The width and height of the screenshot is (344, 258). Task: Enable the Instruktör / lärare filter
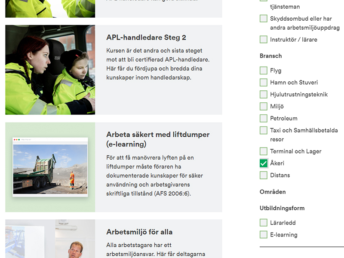263,39
